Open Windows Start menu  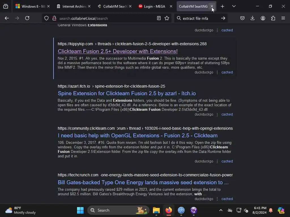[x=80, y=210]
